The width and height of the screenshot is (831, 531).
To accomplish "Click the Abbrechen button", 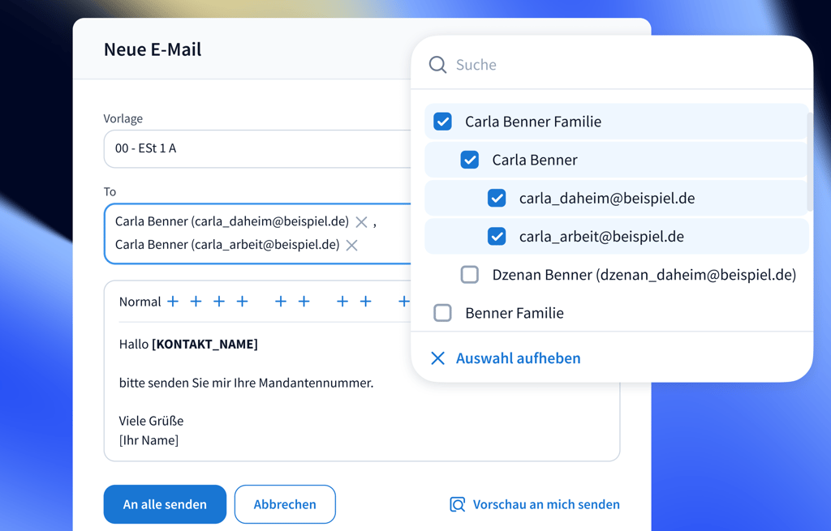I will pos(285,504).
